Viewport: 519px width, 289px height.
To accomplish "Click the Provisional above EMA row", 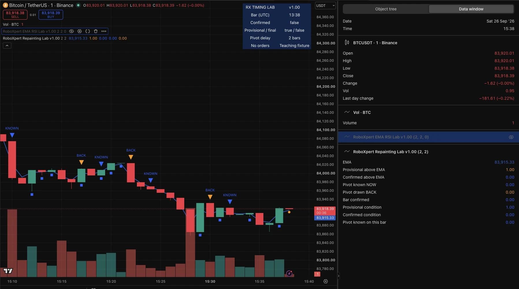I will click(428, 170).
